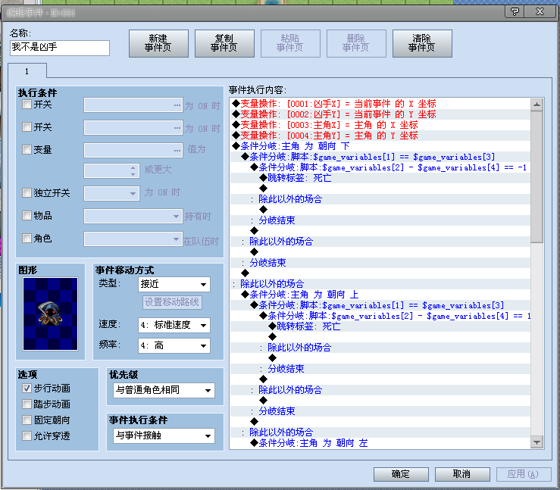
Task: Enable the 独立开关 condition checkbox
Action: 27,193
